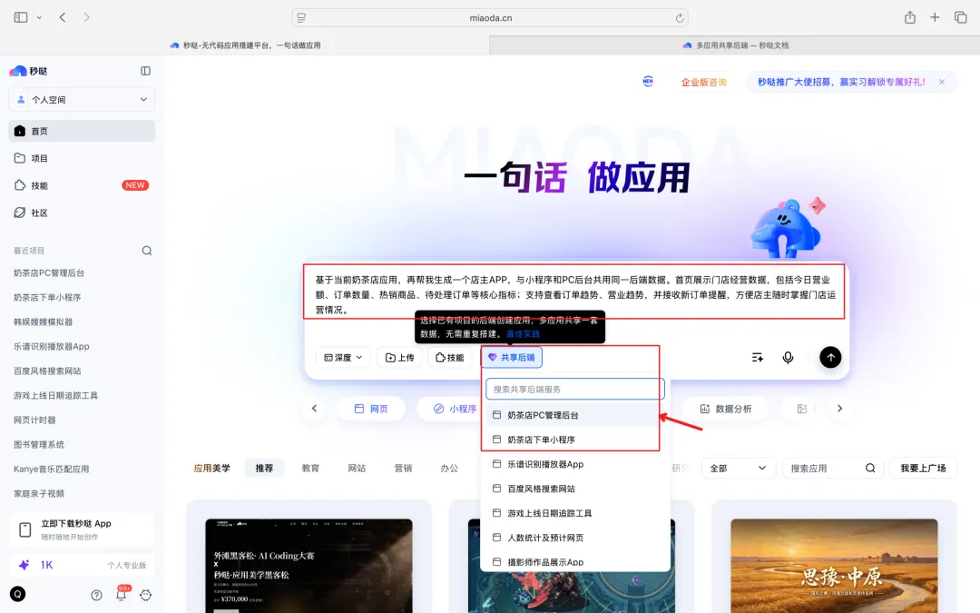Open the 企业版咨询 link
Screen dimensions: 980x613
coord(704,82)
